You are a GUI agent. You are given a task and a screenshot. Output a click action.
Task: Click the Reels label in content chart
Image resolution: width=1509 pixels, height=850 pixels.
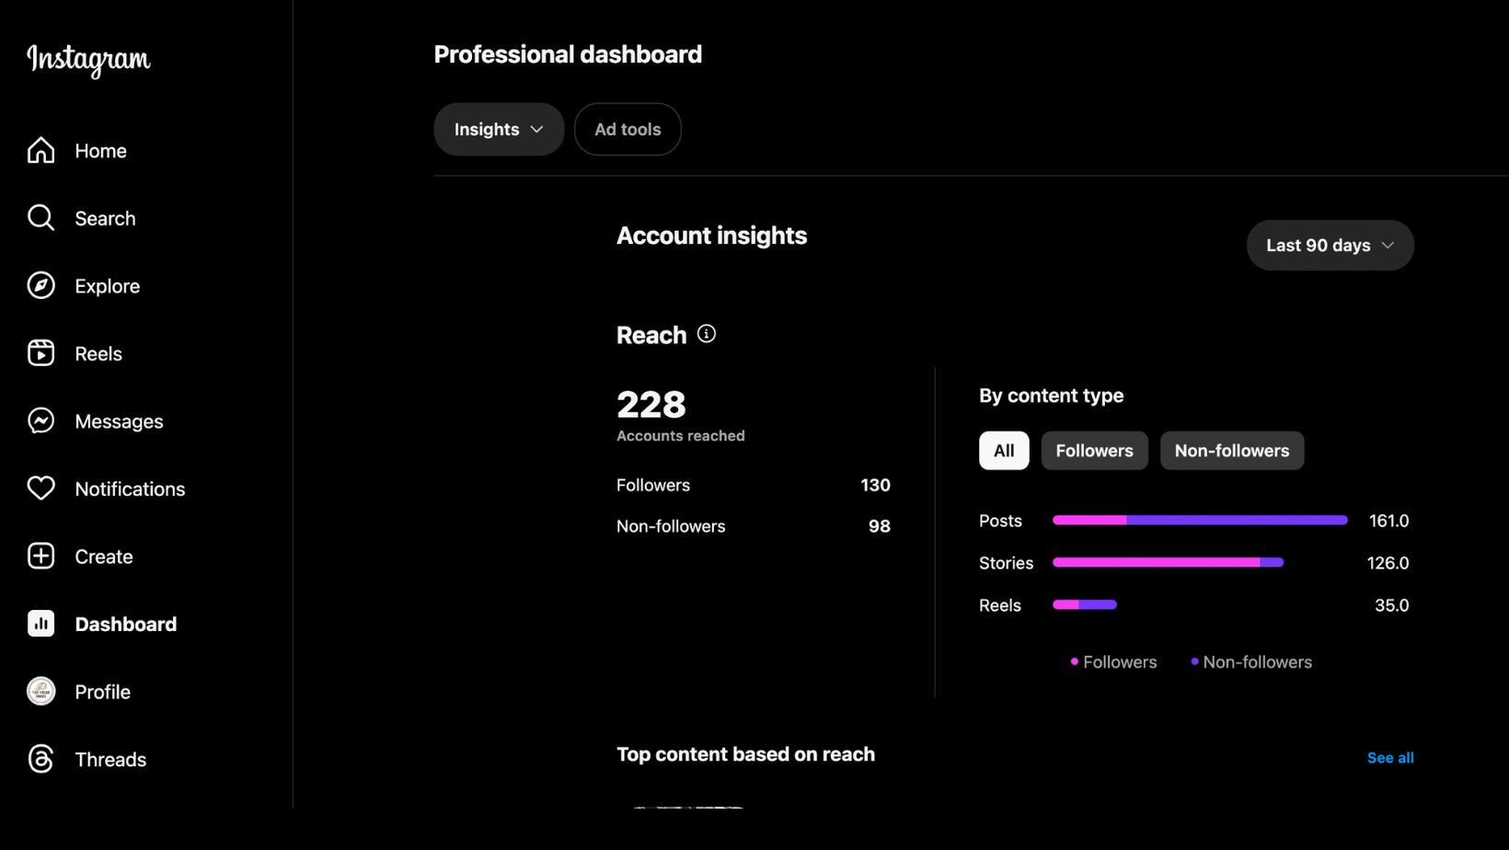point(1000,606)
